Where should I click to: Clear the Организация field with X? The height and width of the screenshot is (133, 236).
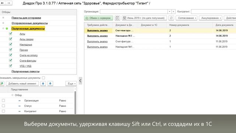pos(173,11)
